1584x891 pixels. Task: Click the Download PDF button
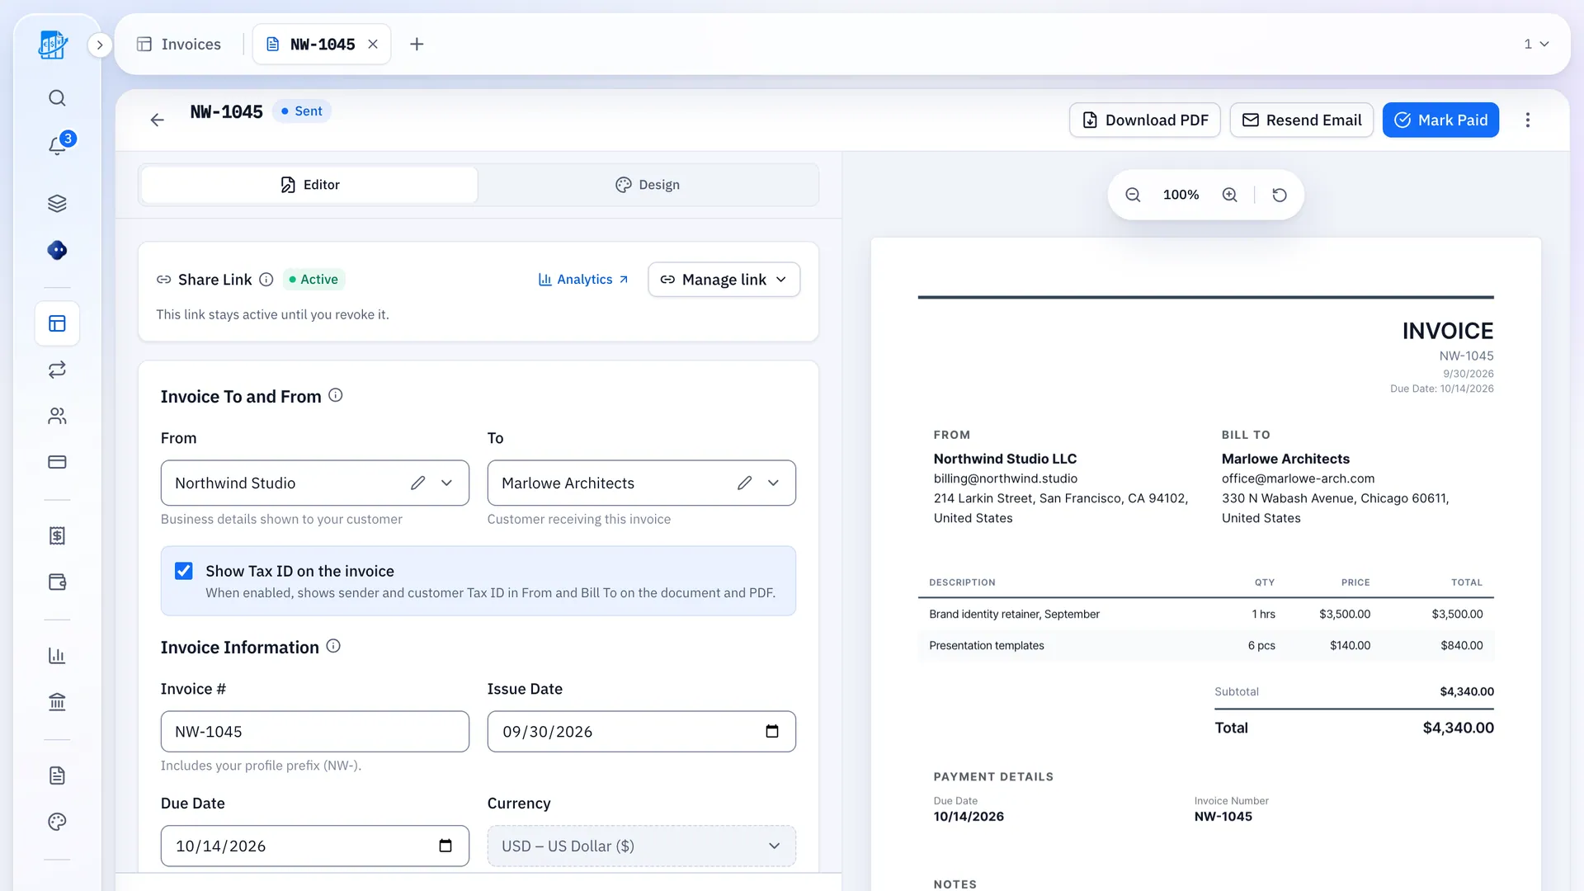(x=1144, y=120)
